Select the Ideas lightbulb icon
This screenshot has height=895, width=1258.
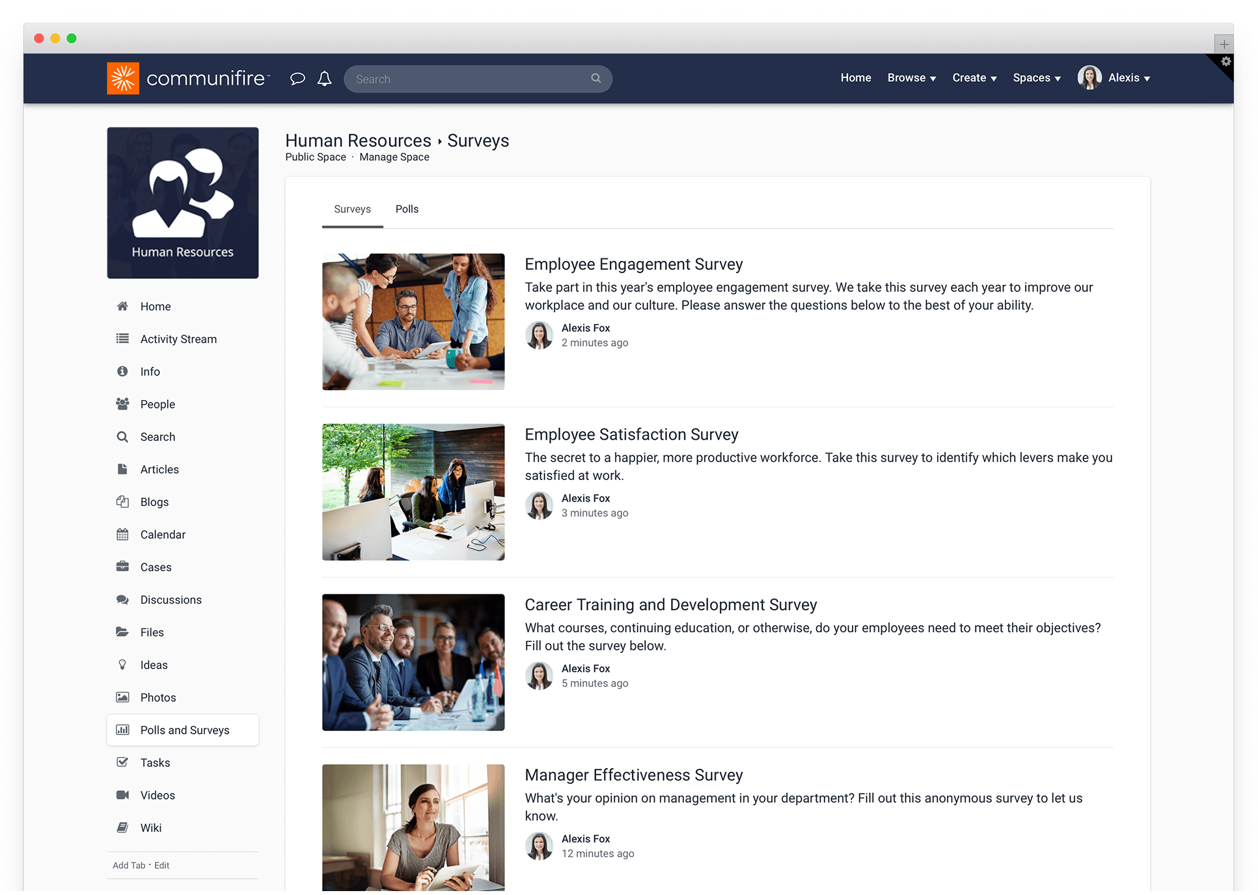coord(122,664)
